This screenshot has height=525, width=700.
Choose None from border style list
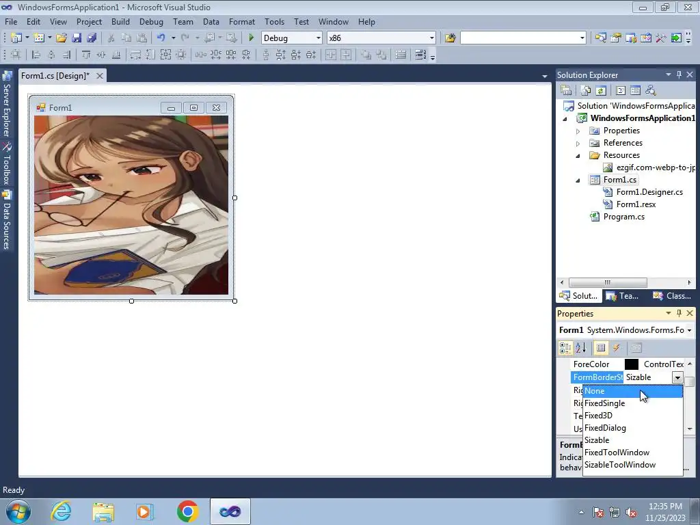click(x=632, y=391)
